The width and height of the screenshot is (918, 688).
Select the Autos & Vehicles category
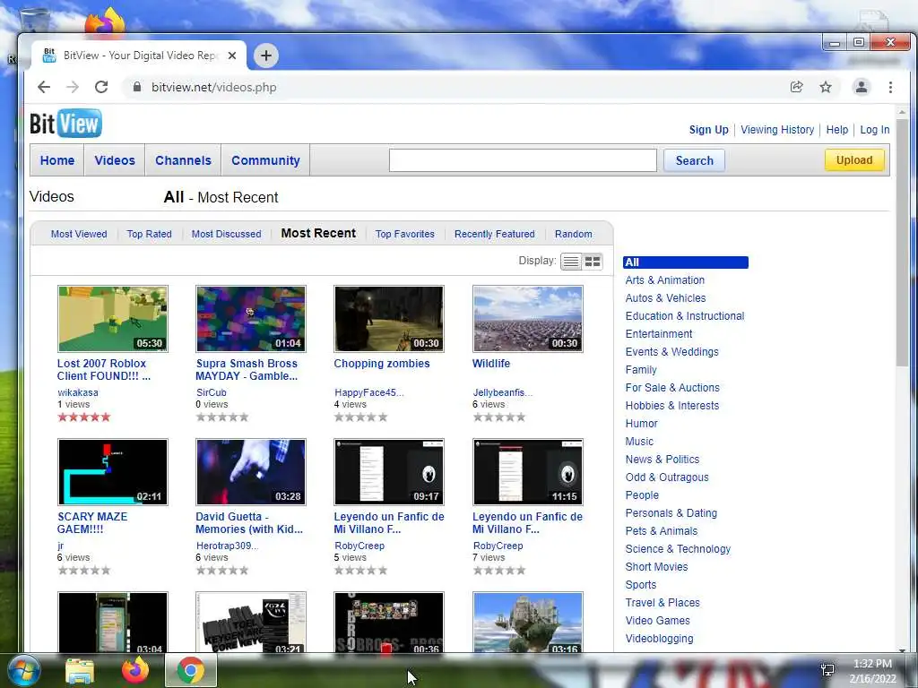pyautogui.click(x=666, y=298)
